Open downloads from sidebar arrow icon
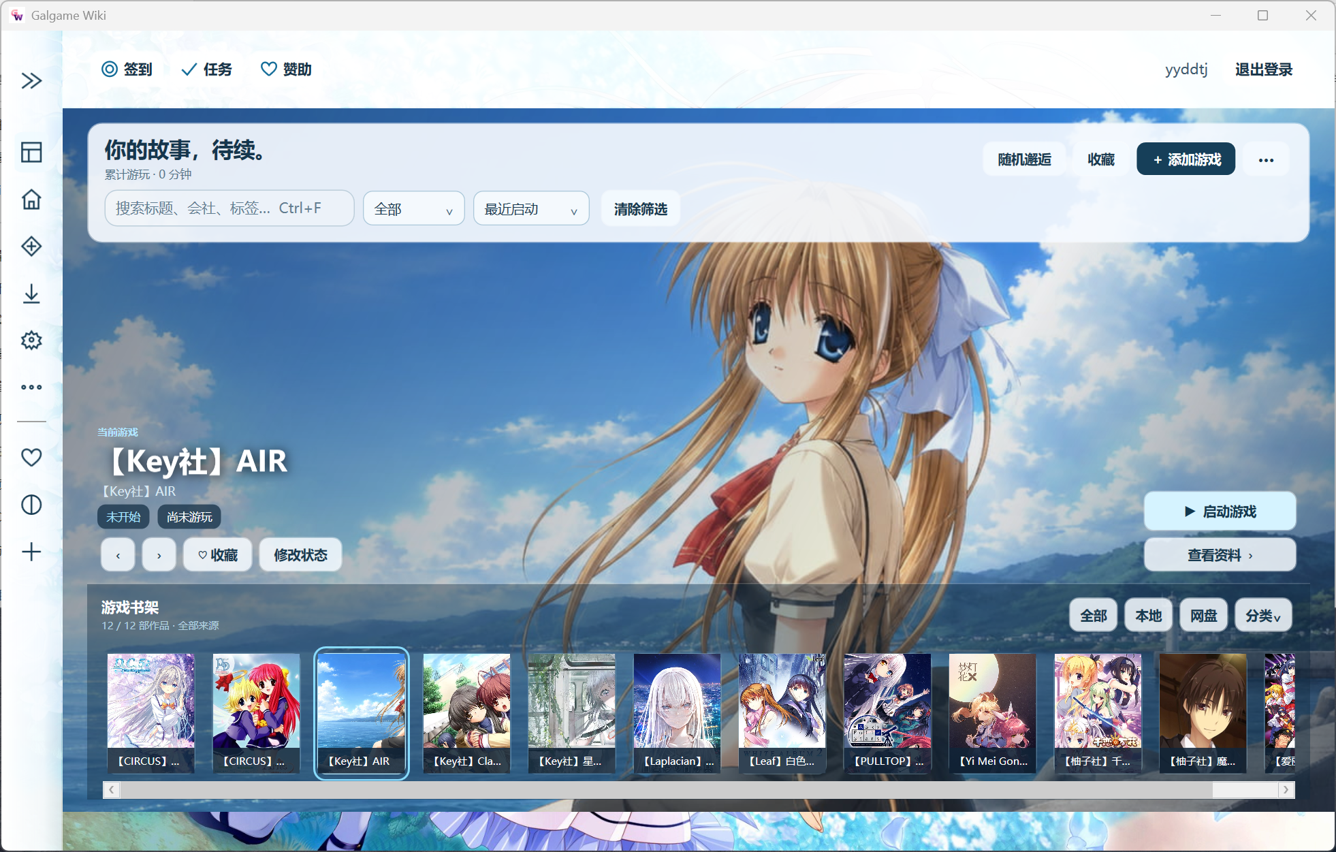The image size is (1336, 852). (31, 294)
